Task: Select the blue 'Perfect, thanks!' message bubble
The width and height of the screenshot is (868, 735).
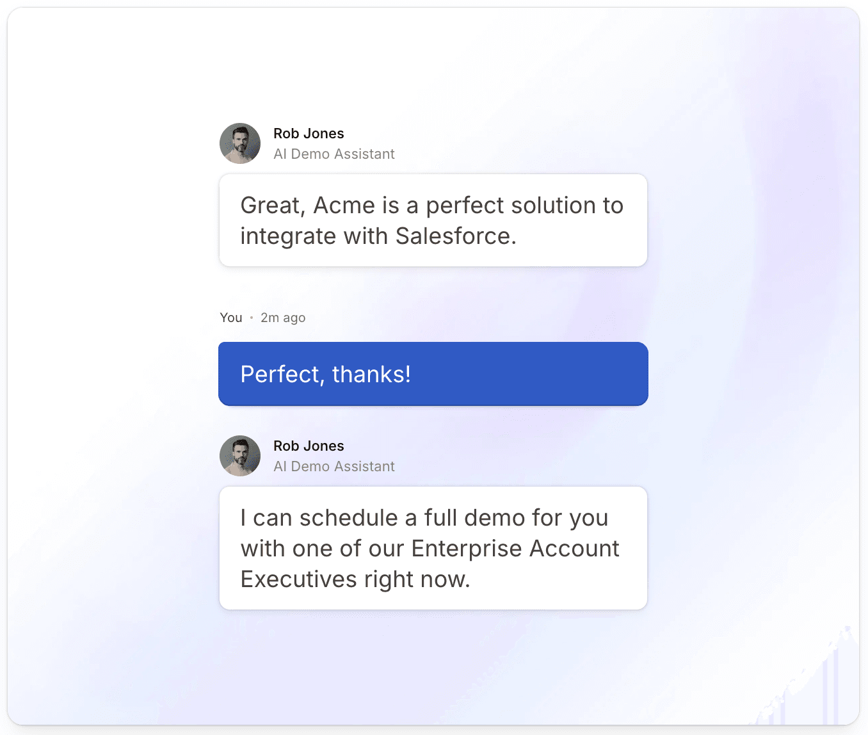Action: 433,374
